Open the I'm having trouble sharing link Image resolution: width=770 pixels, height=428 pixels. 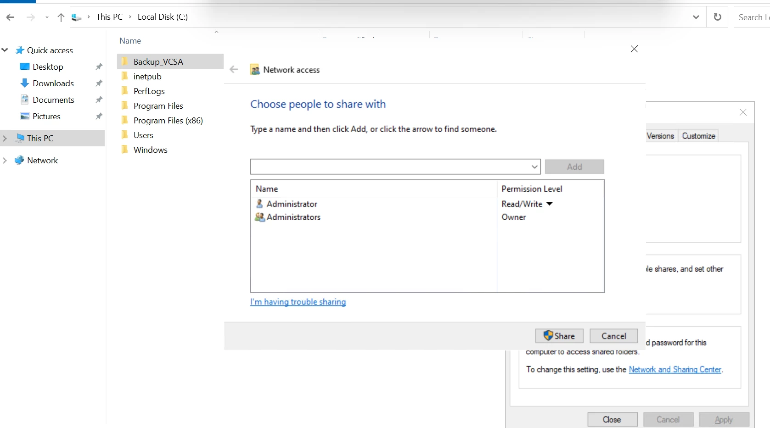pyautogui.click(x=298, y=302)
